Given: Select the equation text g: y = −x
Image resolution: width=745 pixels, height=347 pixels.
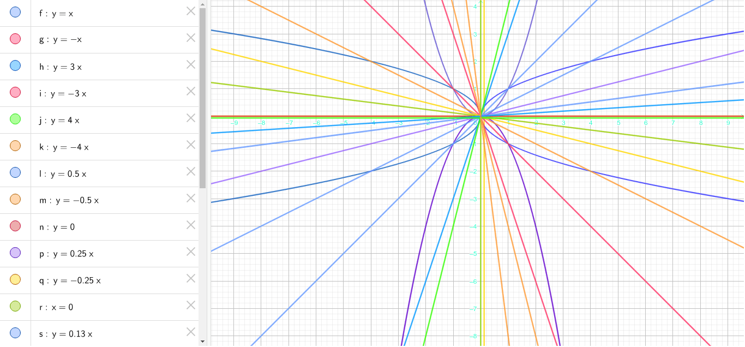Looking at the screenshot, I should 61,40.
